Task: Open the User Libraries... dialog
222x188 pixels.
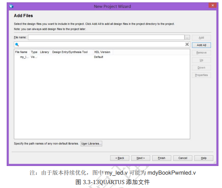Action: (x=91, y=144)
